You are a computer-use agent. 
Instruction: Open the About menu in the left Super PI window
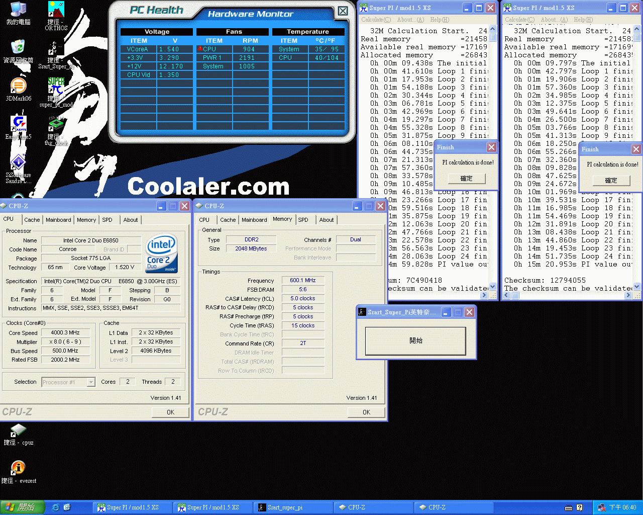tap(410, 20)
